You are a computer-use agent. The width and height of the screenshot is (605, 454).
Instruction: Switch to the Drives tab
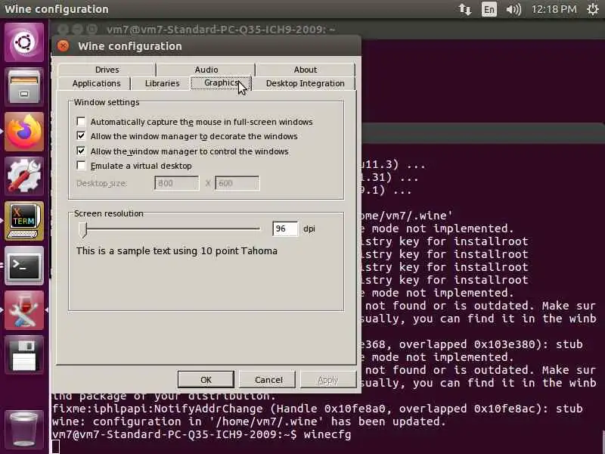107,70
